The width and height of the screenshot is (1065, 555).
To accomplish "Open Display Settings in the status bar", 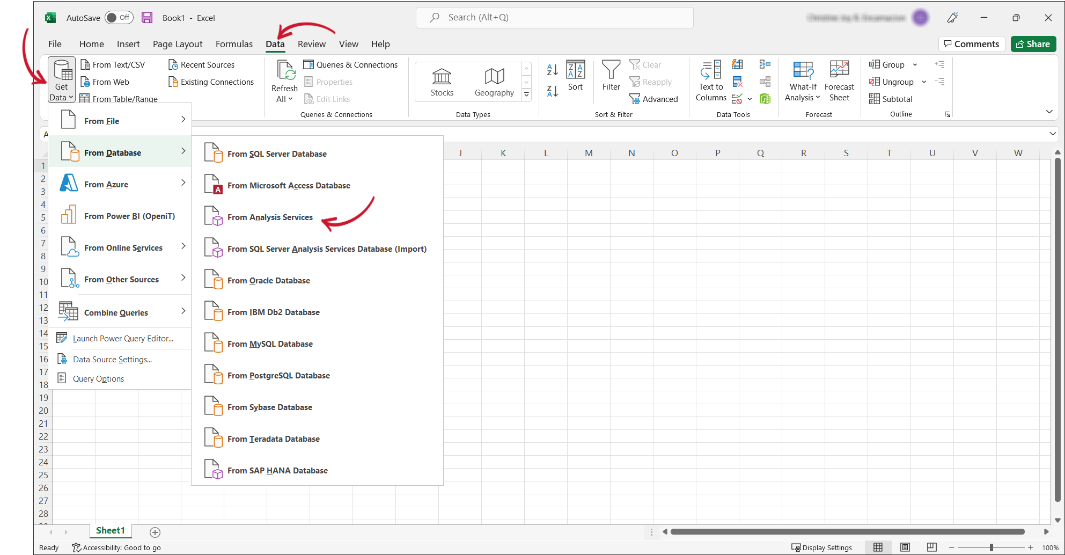I will click(822, 547).
